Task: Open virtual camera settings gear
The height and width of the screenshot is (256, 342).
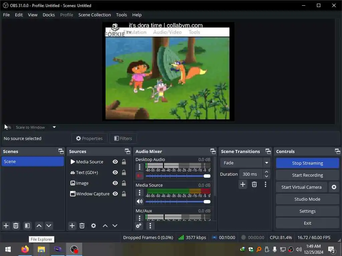Action: (334, 187)
